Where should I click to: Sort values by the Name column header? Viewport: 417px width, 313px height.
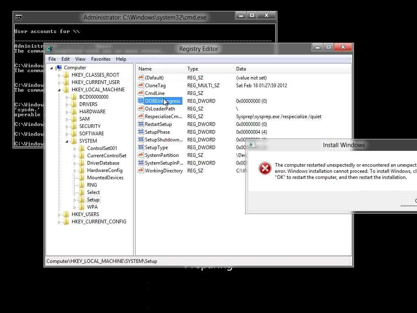tap(160, 68)
